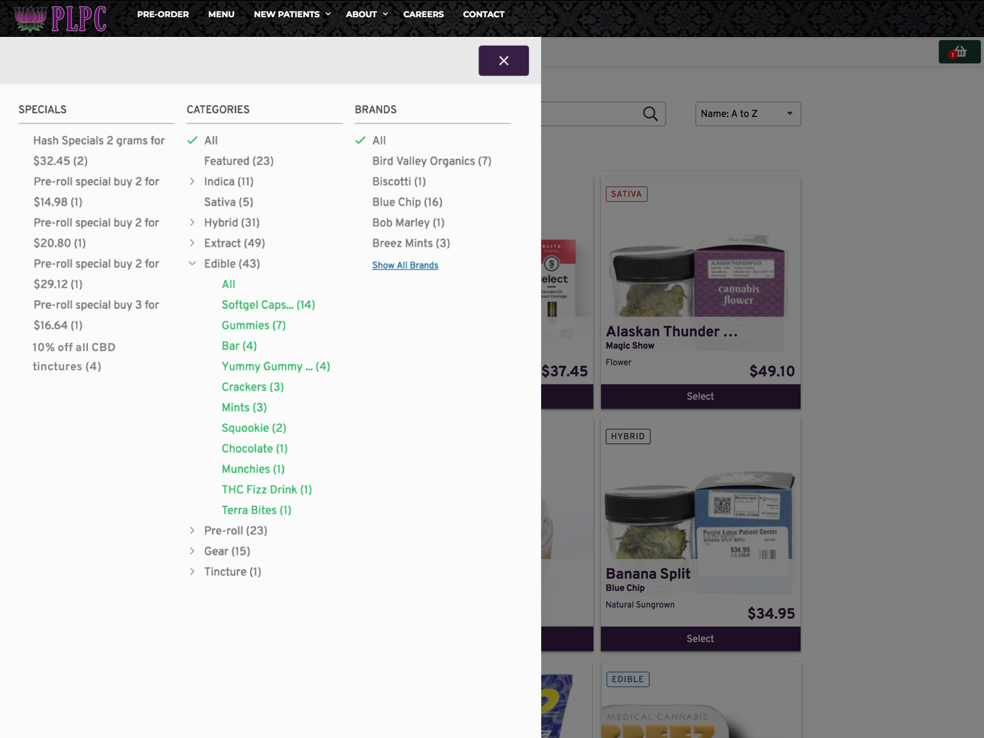984x738 pixels.
Task: Filter by Bird Valley Organics brand
Action: point(432,161)
